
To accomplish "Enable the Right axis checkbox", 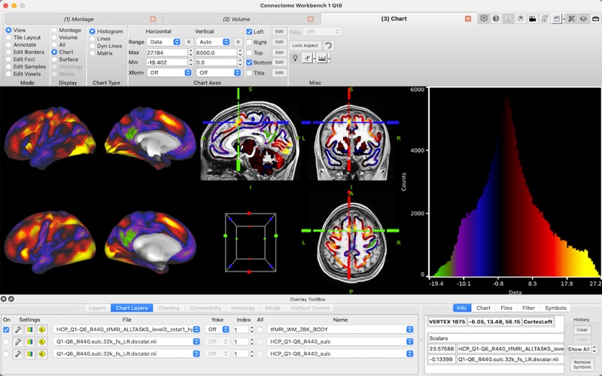I will 249,42.
